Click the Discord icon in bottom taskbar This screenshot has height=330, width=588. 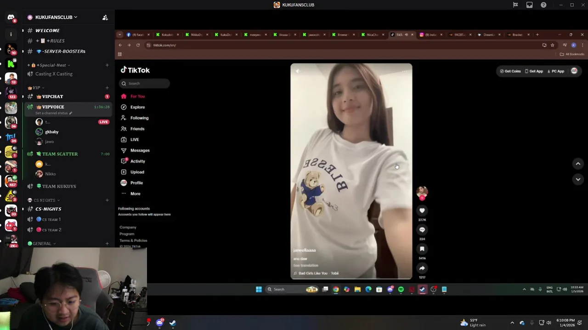pos(159,323)
